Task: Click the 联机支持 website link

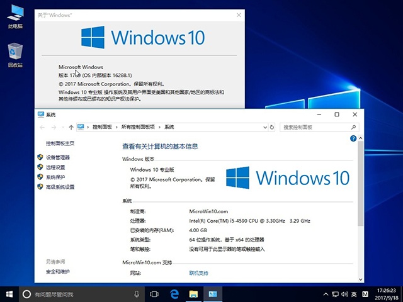Action: pyautogui.click(x=199, y=273)
